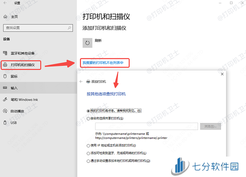Click the pen icon for Windows Ink

(5, 99)
